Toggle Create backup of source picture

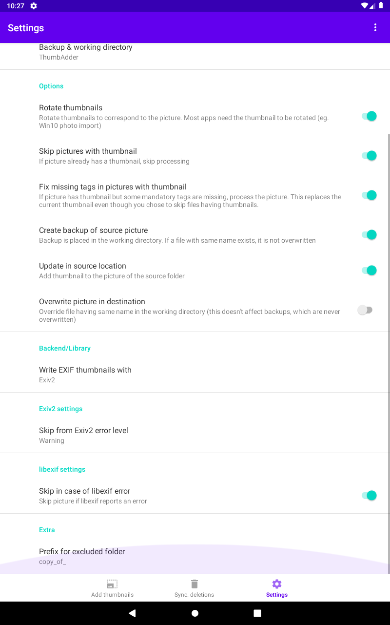(369, 235)
